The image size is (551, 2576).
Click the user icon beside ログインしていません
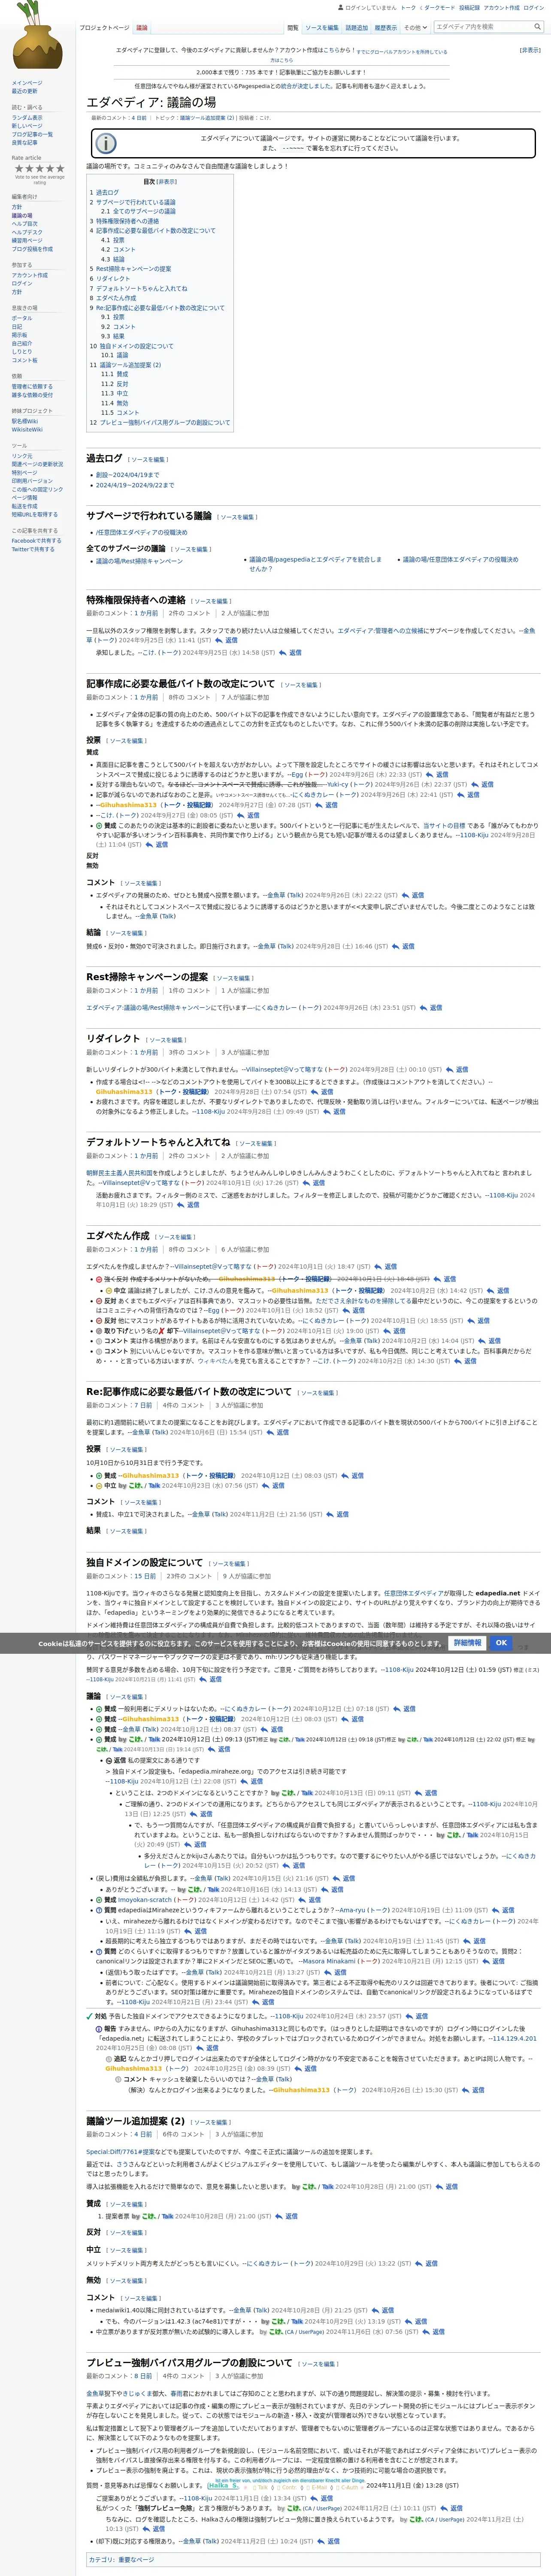coord(341,8)
